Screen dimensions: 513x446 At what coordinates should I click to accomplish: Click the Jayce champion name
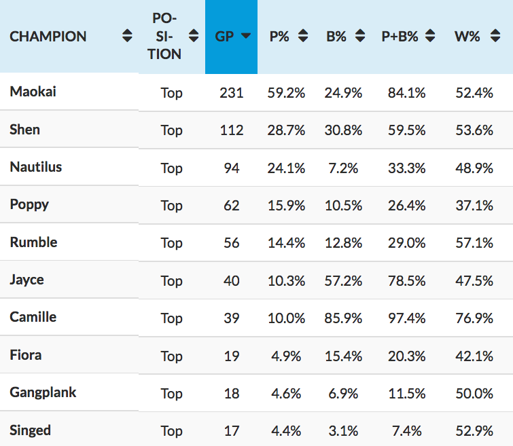(x=27, y=280)
